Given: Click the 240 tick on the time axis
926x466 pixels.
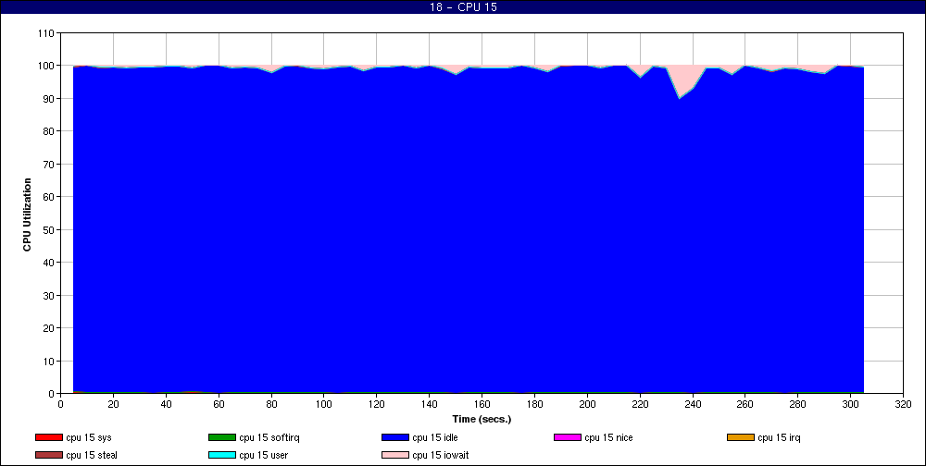Looking at the screenshot, I should pyautogui.click(x=693, y=404).
